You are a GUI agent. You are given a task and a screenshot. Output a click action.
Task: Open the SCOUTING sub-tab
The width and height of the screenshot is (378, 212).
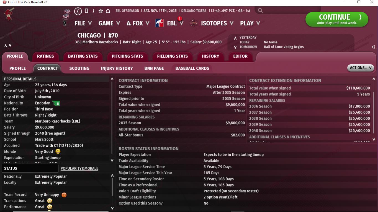(x=79, y=68)
